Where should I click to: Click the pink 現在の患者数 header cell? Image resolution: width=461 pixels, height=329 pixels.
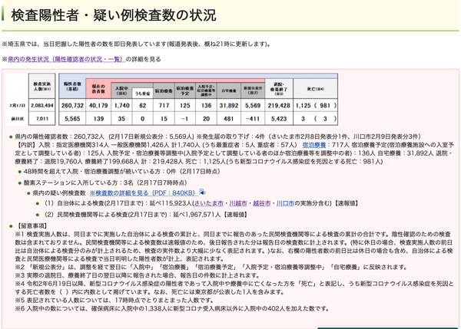click(x=98, y=89)
